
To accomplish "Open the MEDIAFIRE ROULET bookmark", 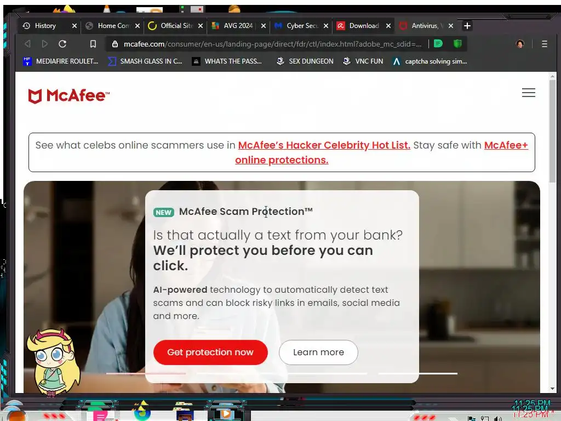I will pyautogui.click(x=60, y=61).
